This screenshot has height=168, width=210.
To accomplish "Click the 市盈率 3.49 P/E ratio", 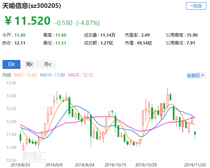I will point(137,35).
